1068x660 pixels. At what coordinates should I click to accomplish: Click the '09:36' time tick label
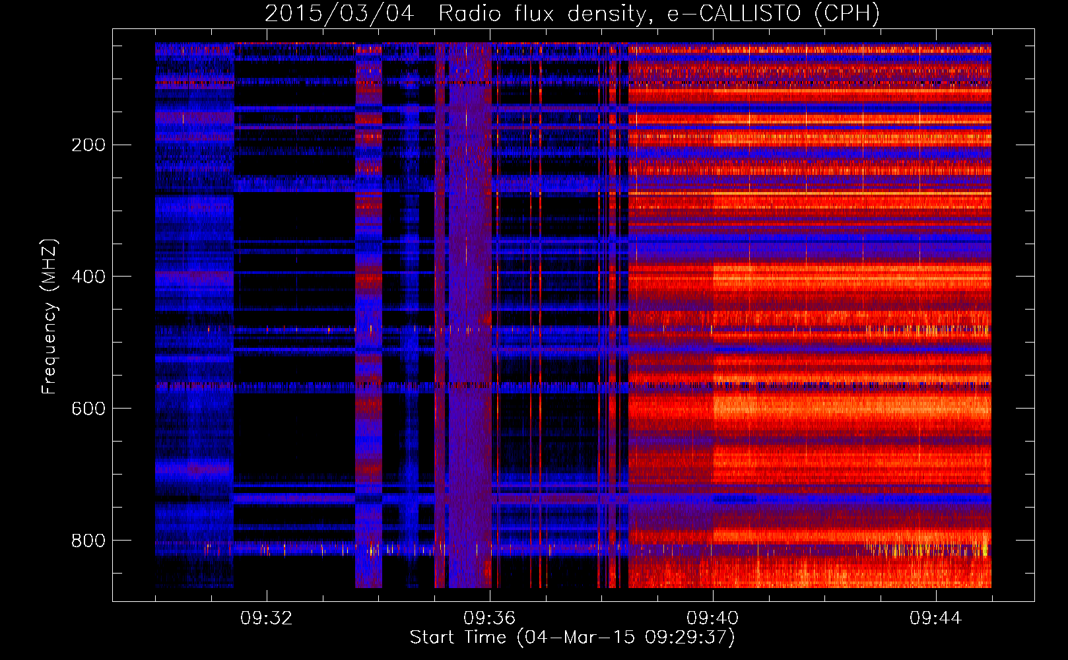(489, 618)
